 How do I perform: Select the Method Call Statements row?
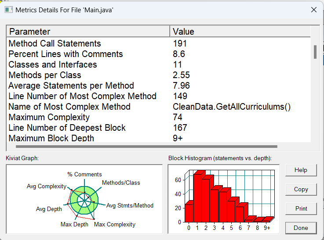coord(55,43)
